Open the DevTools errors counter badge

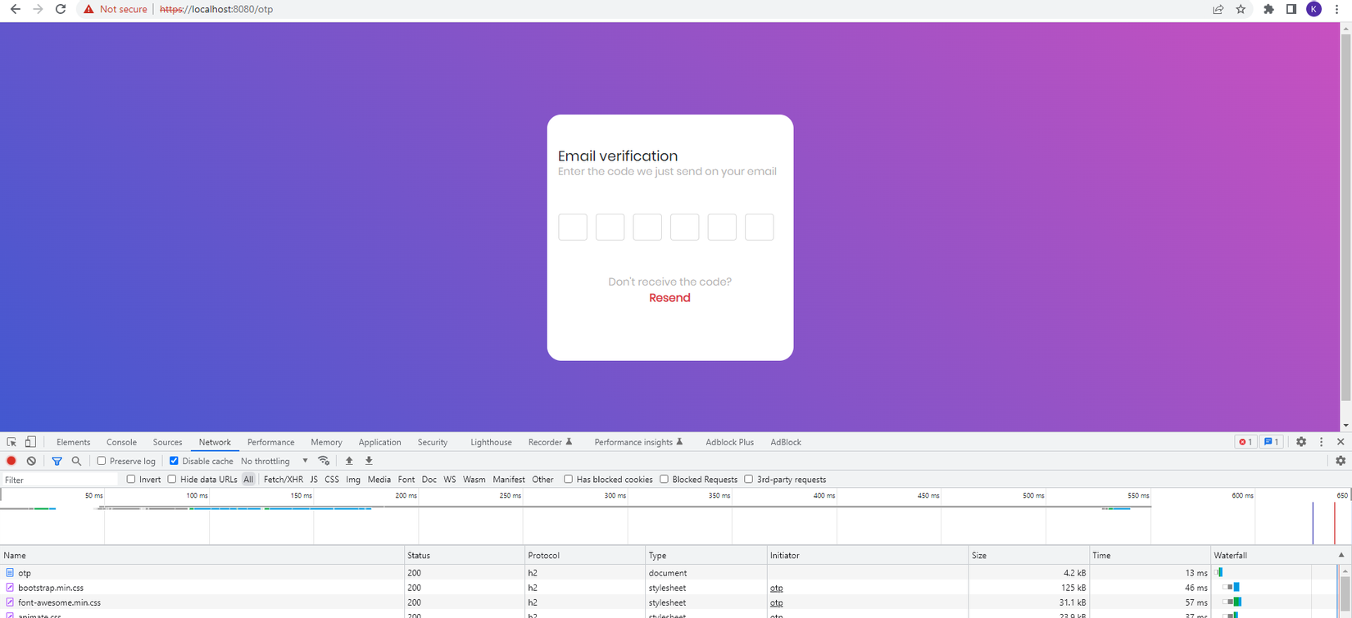coord(1245,442)
